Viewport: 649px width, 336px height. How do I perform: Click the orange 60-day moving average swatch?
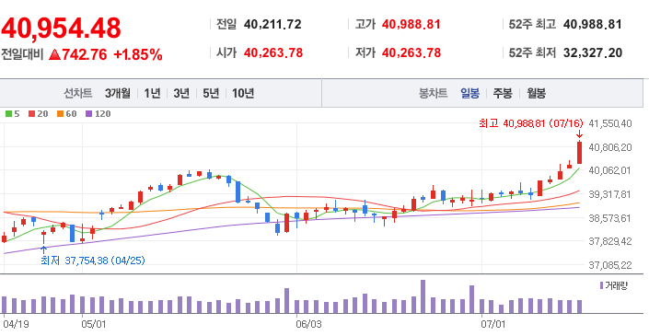point(60,114)
